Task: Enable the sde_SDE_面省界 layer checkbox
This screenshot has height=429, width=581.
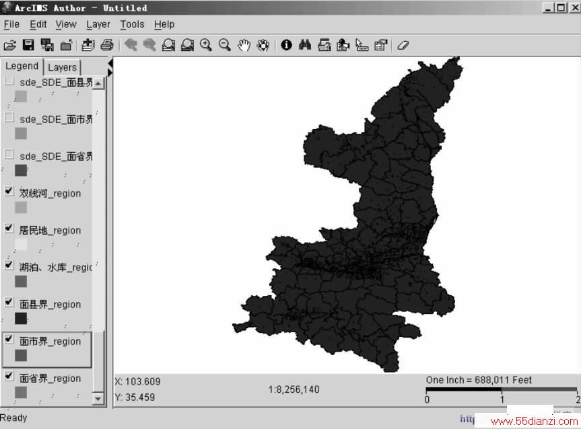Action: [x=9, y=154]
